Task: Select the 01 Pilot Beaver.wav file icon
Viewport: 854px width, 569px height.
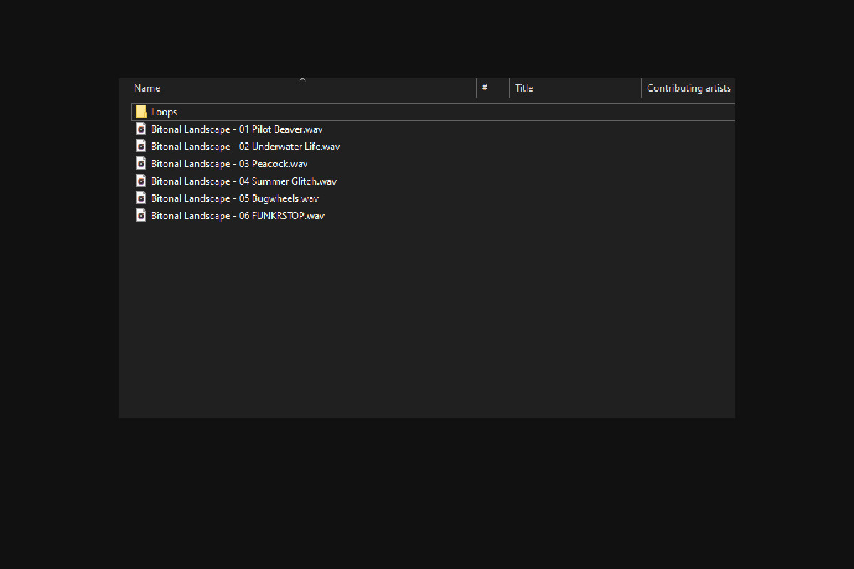Action: point(141,129)
